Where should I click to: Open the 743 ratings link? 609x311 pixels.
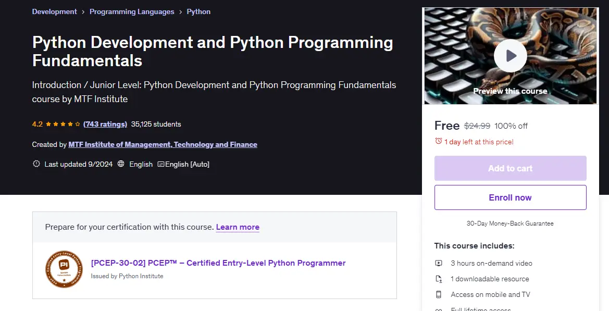tap(105, 125)
